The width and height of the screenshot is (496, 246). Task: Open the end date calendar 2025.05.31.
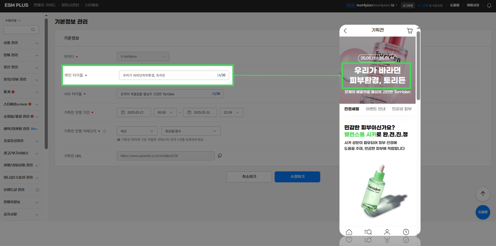(200, 112)
